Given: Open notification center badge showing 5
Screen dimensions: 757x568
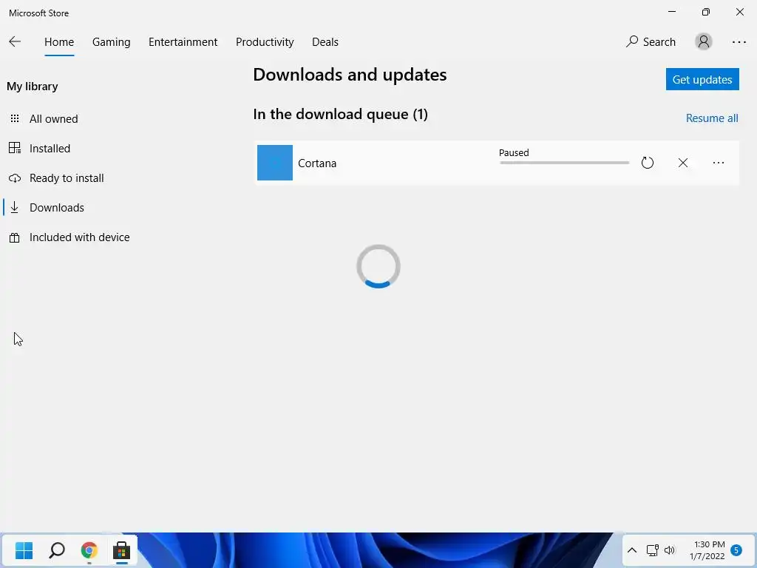Looking at the screenshot, I should 736,550.
